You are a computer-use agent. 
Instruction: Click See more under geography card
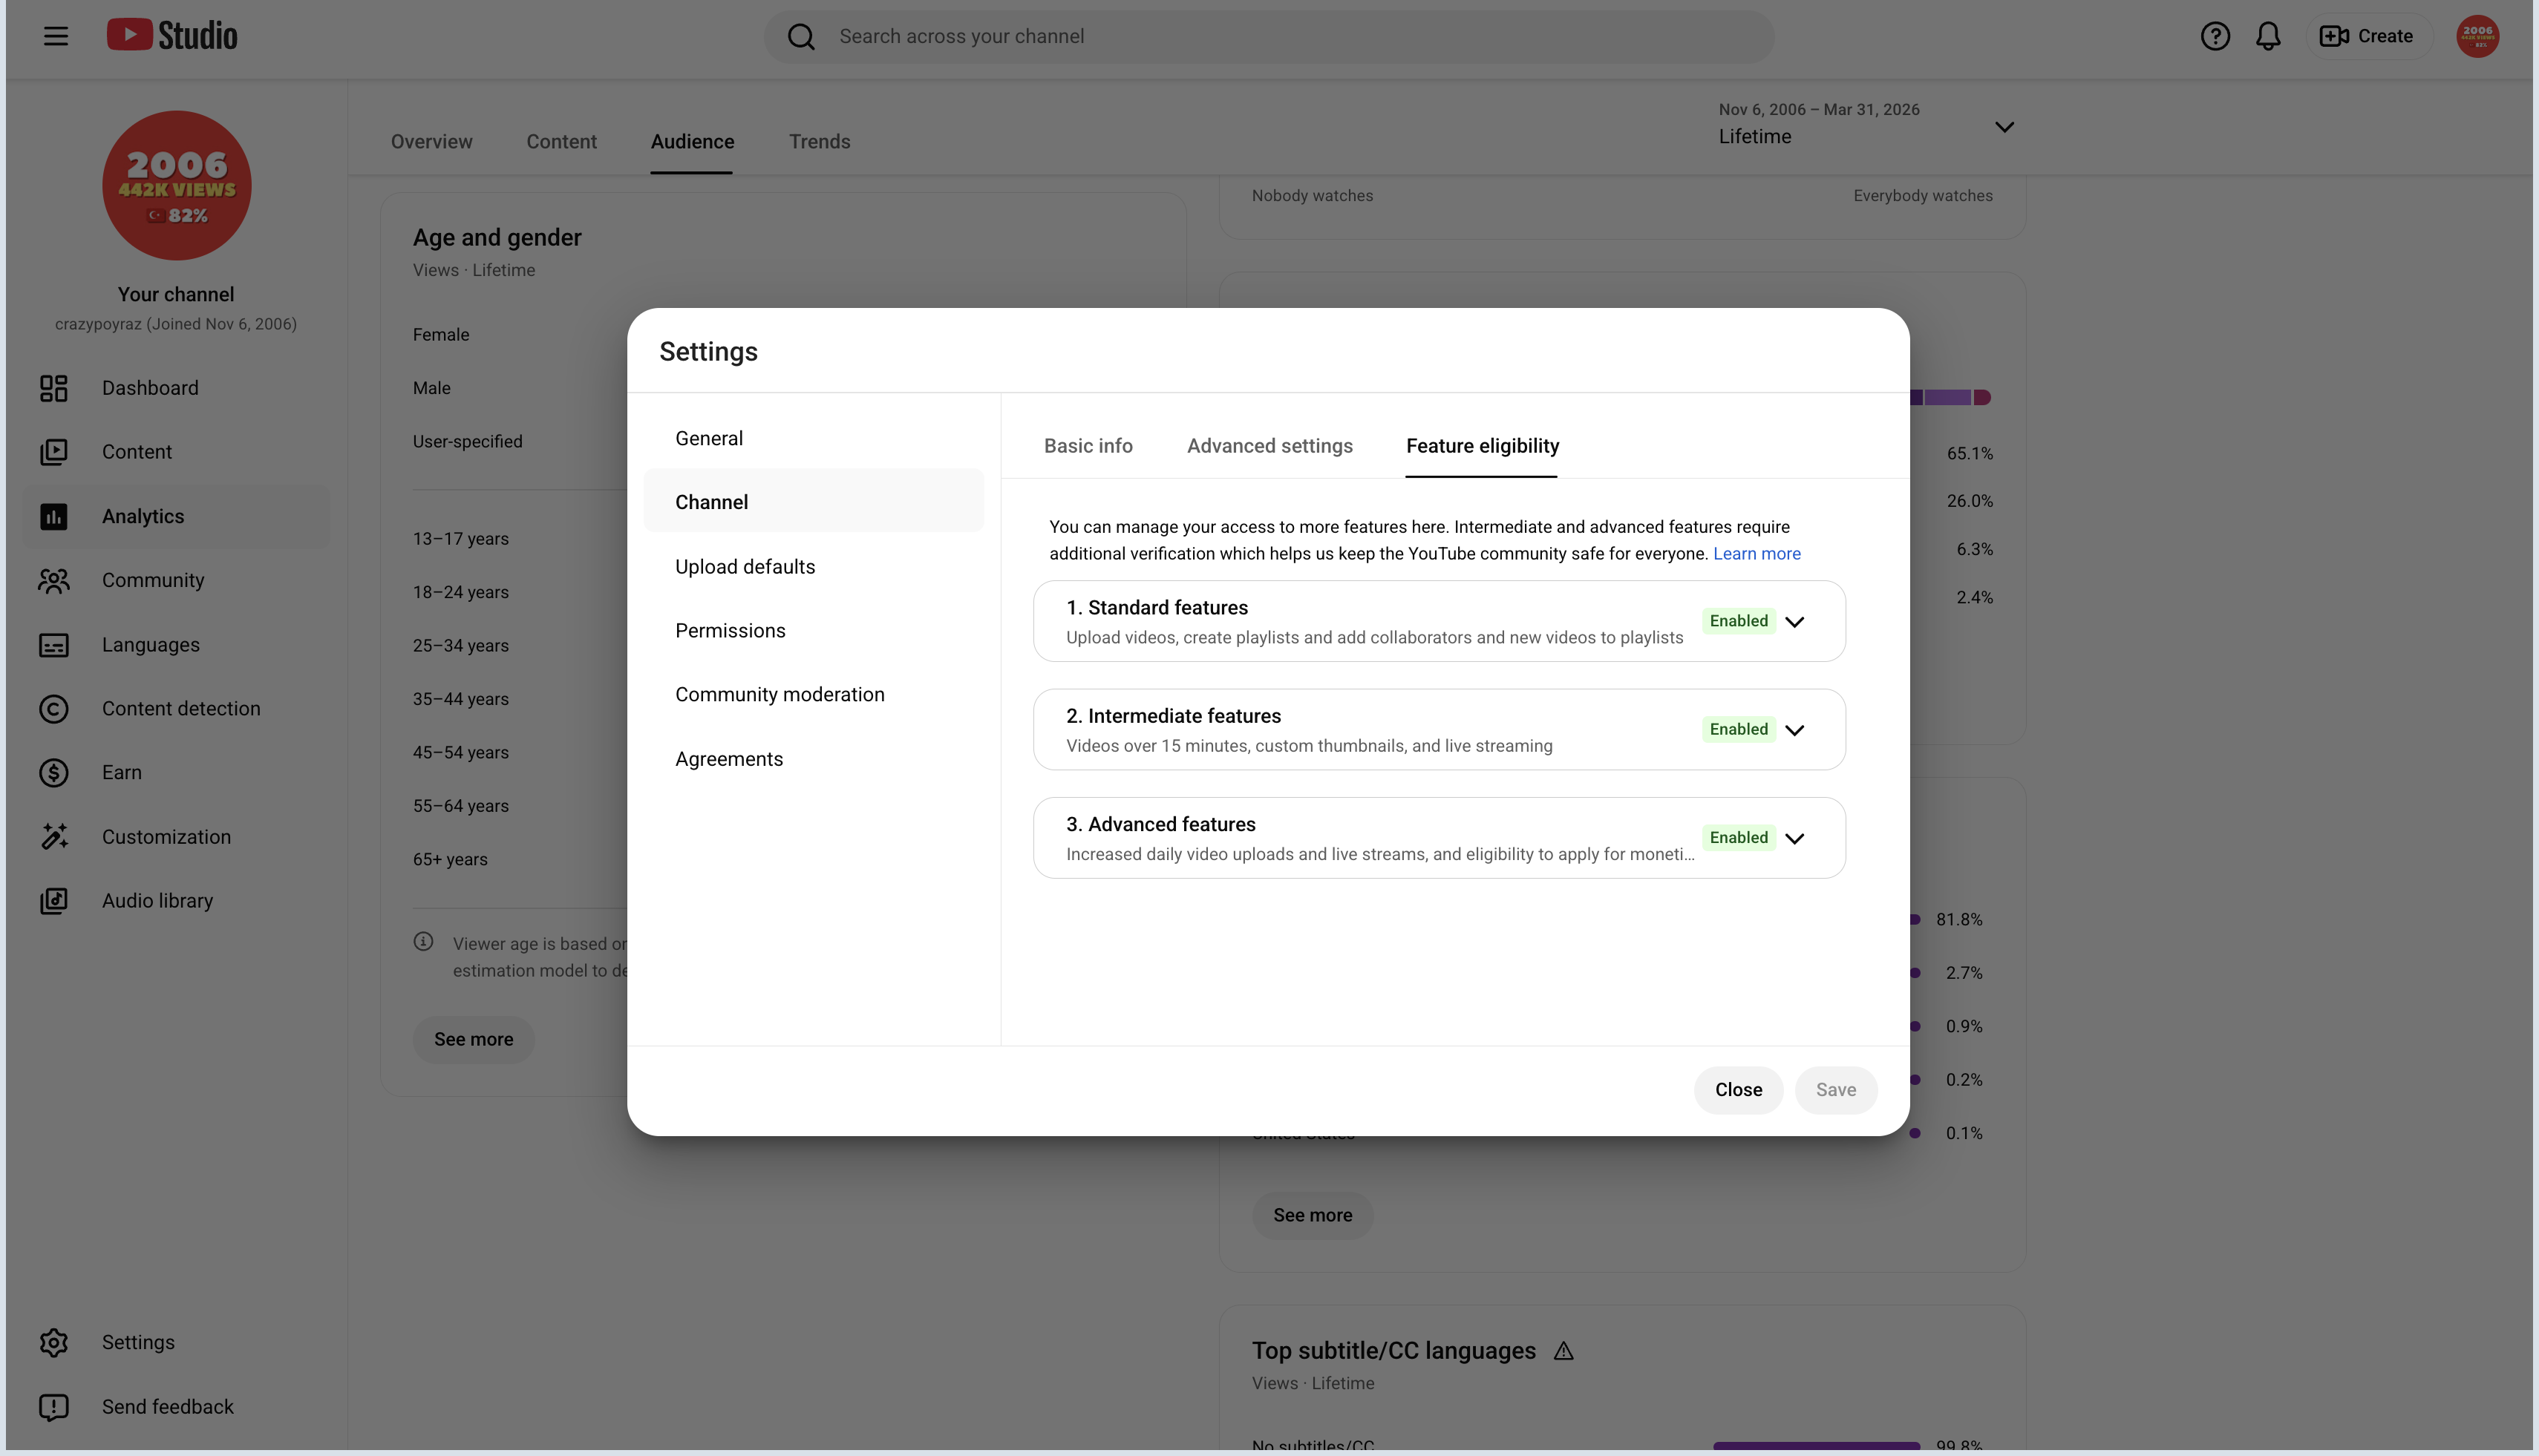tap(1313, 1215)
